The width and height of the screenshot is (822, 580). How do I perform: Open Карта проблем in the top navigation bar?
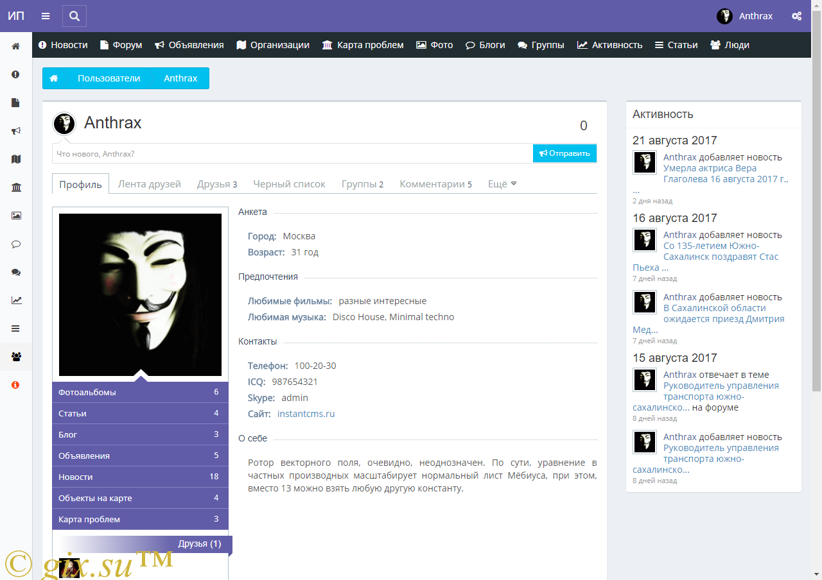363,45
